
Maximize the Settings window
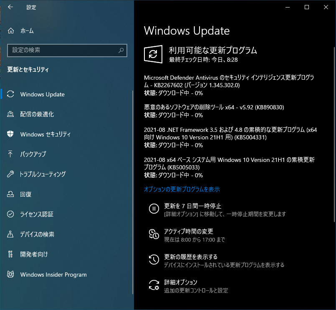pos(307,7)
